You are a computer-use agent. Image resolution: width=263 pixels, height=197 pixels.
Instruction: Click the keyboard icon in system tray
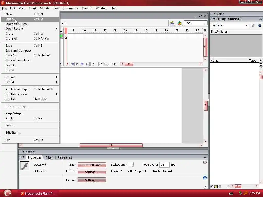[x=231, y=194]
